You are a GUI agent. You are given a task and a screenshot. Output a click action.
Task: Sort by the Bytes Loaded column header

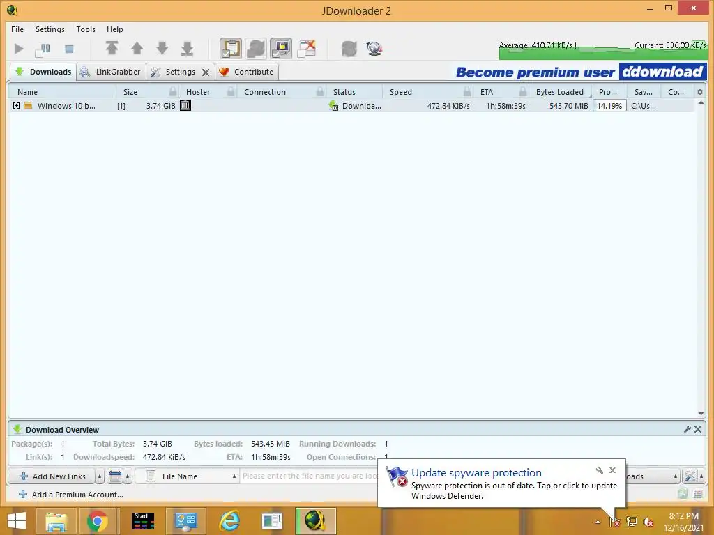[560, 92]
